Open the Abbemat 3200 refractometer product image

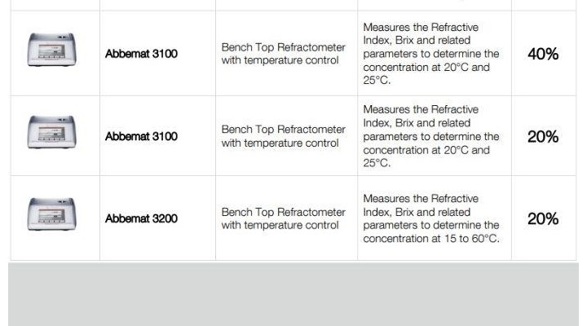[x=51, y=214]
